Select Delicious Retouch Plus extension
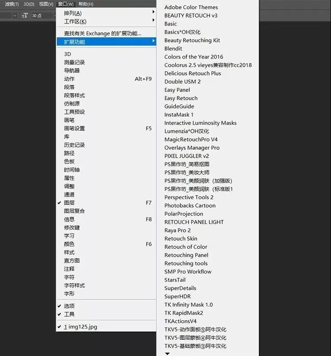The width and height of the screenshot is (331, 356). (x=208, y=73)
